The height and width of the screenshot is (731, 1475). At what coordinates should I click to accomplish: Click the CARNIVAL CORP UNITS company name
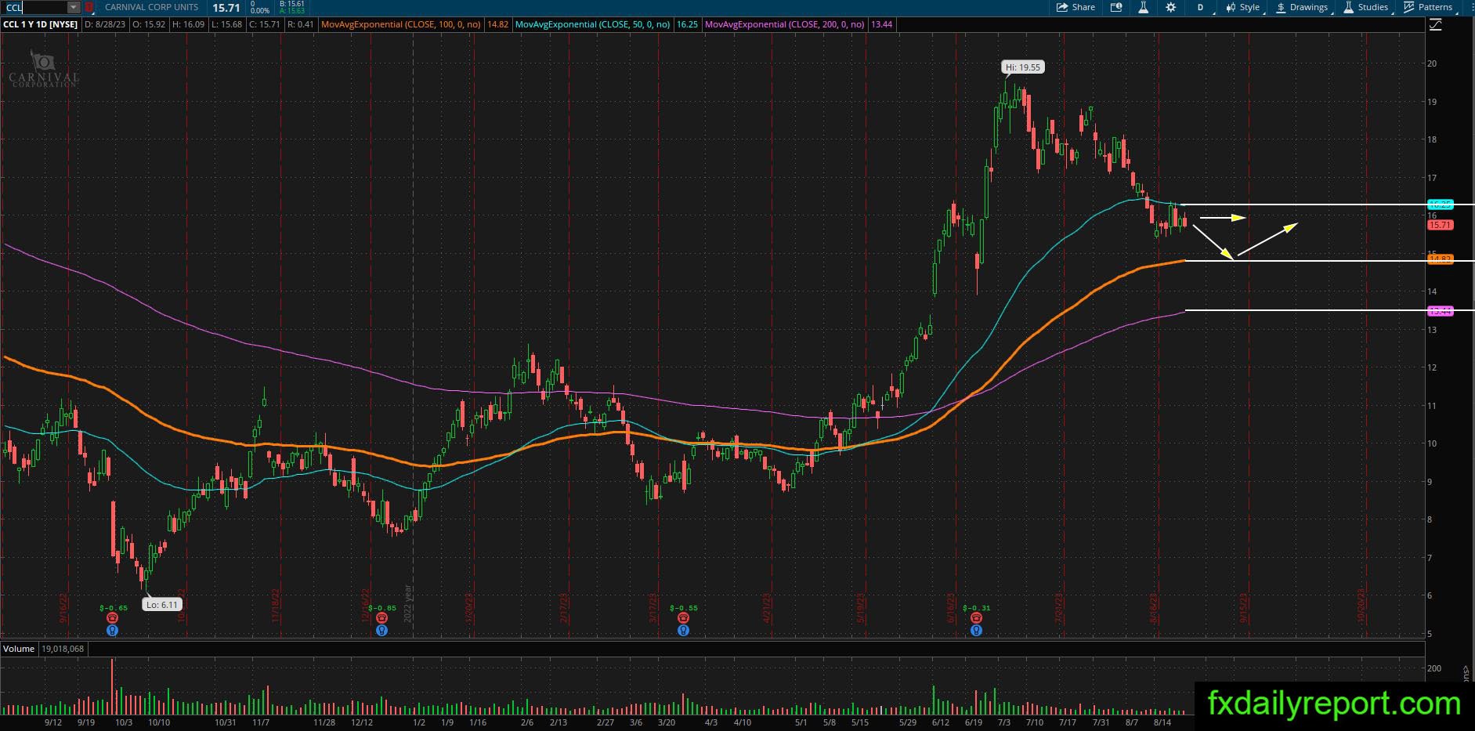152,8
